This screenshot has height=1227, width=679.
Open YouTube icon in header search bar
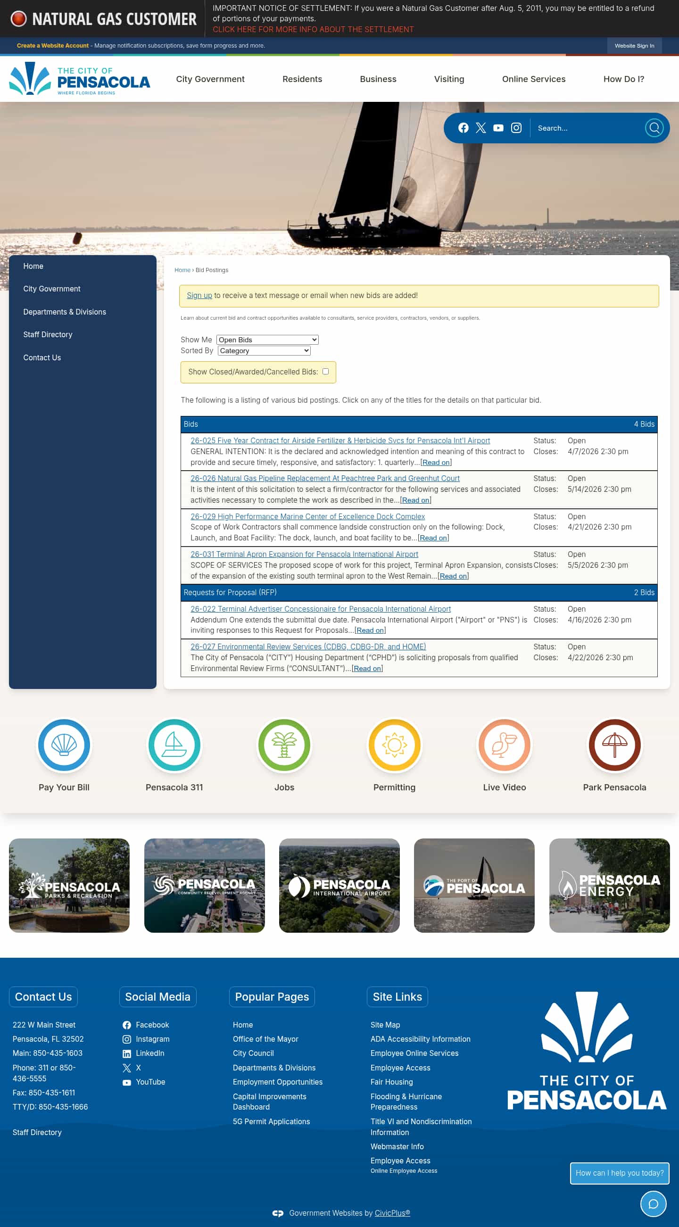tap(498, 128)
